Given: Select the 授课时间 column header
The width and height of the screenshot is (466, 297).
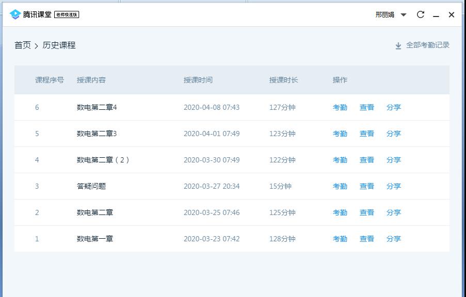Looking at the screenshot, I should (198, 80).
